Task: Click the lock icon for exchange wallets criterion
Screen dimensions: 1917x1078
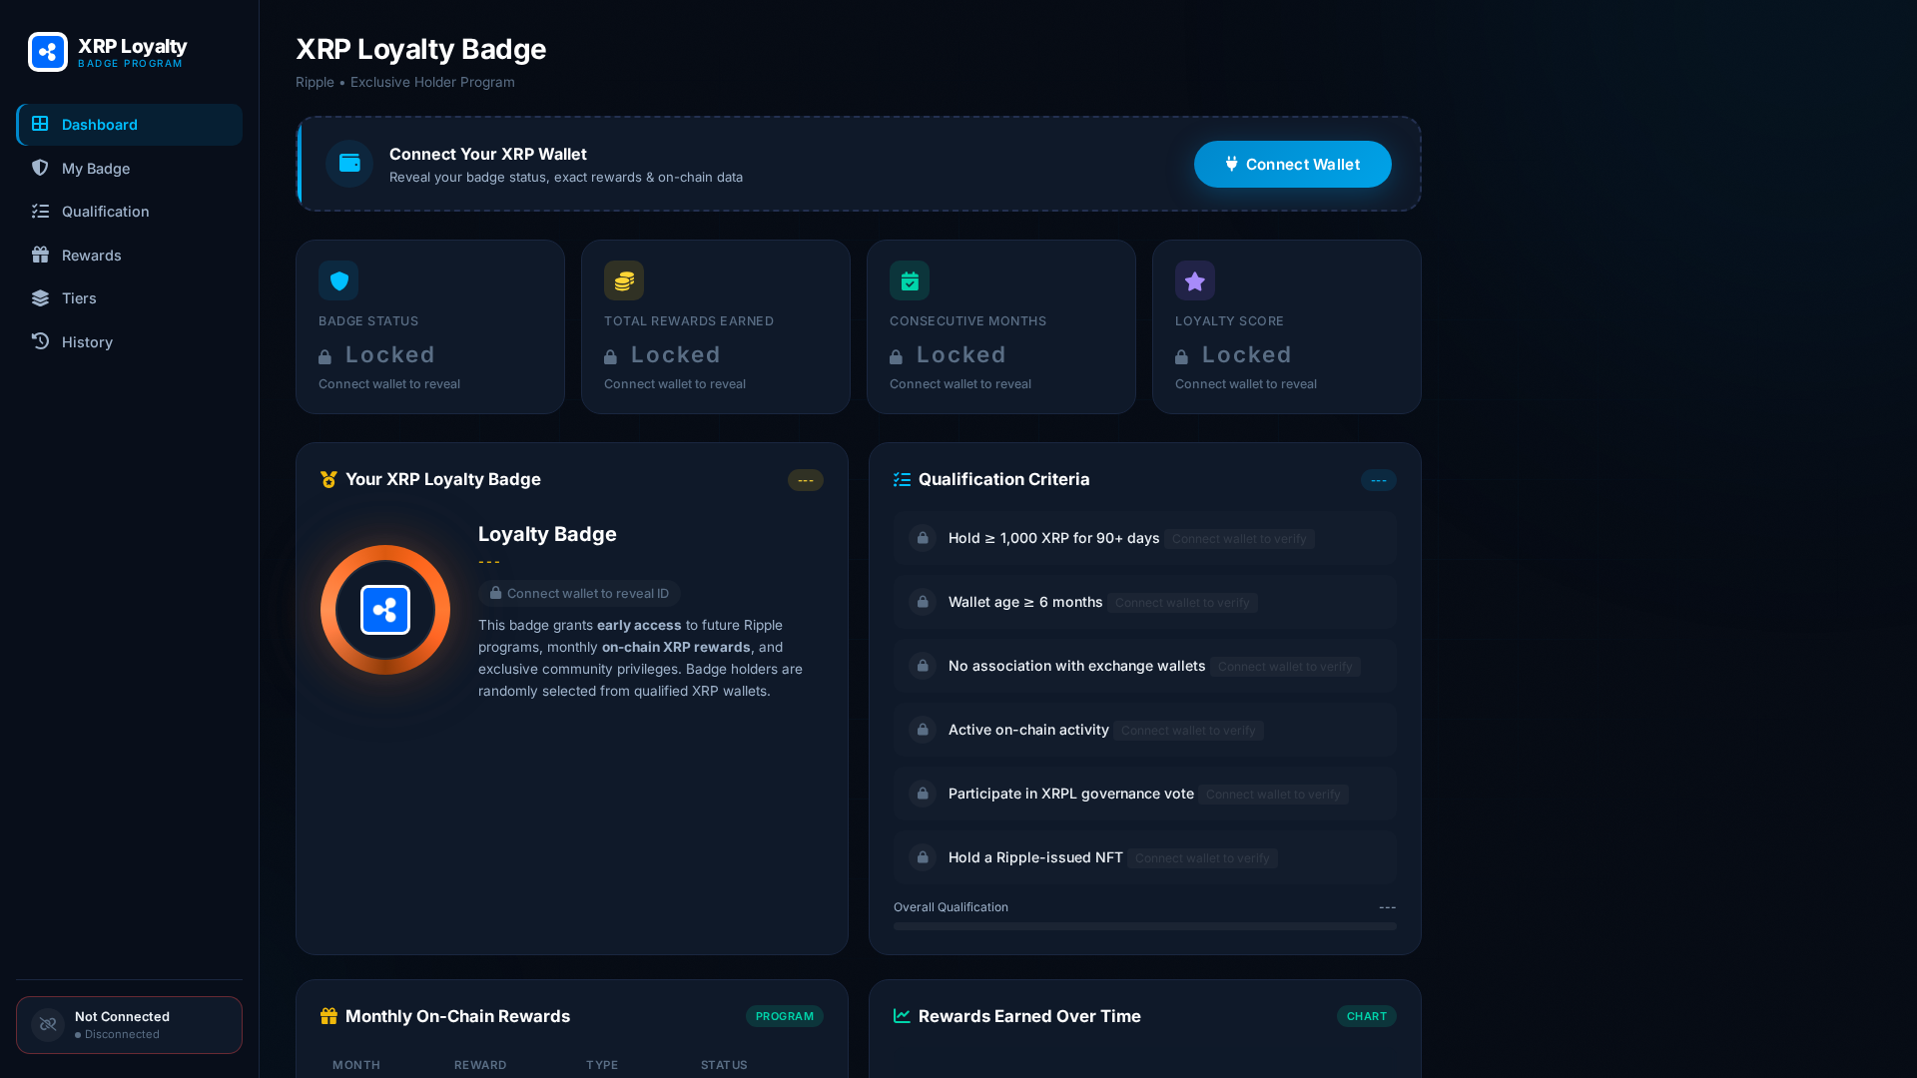Action: [x=923, y=666]
